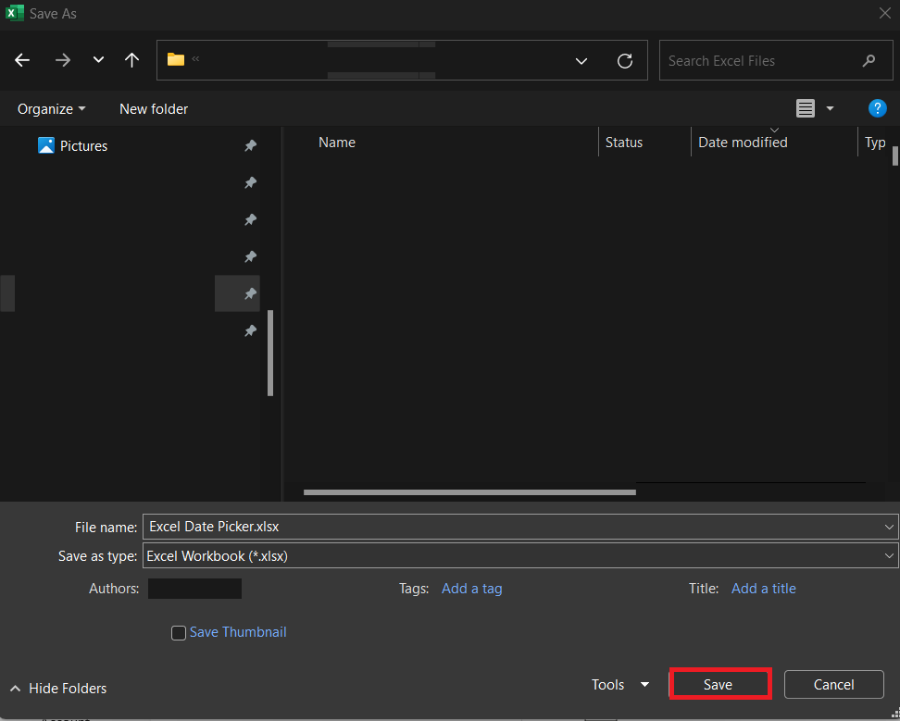Image resolution: width=900 pixels, height=721 pixels.
Task: Click the Authors field
Action: tap(194, 589)
